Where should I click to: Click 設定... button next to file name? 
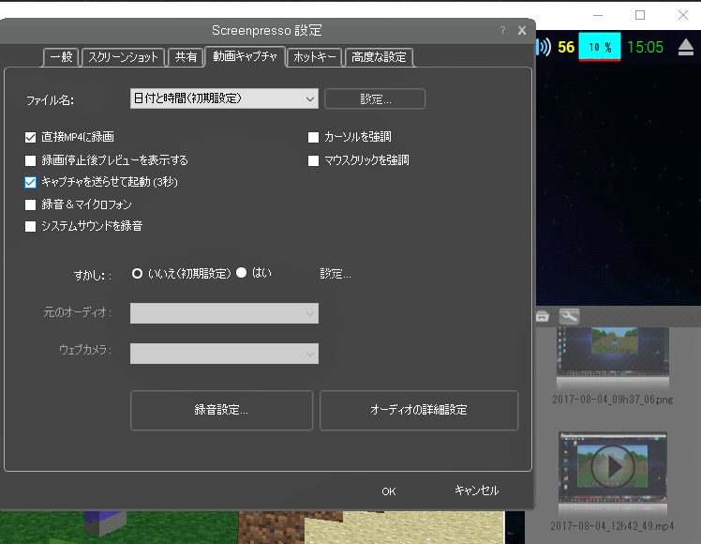(x=375, y=98)
